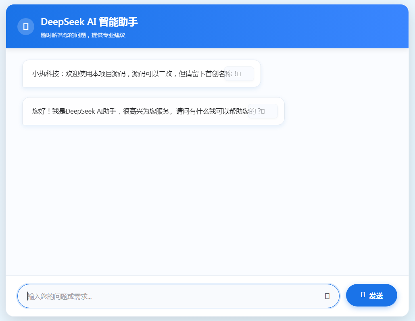Click the assistant avatar icon in the header

[x=26, y=27]
